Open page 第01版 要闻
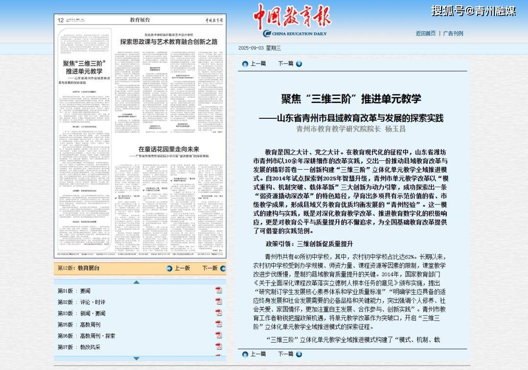Viewport: 528px width, 370px height. pos(74,291)
